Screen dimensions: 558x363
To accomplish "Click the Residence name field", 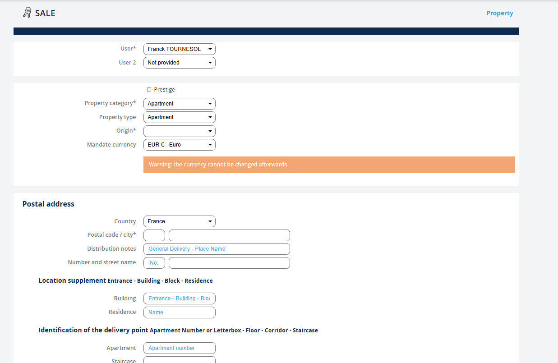I will click(179, 312).
